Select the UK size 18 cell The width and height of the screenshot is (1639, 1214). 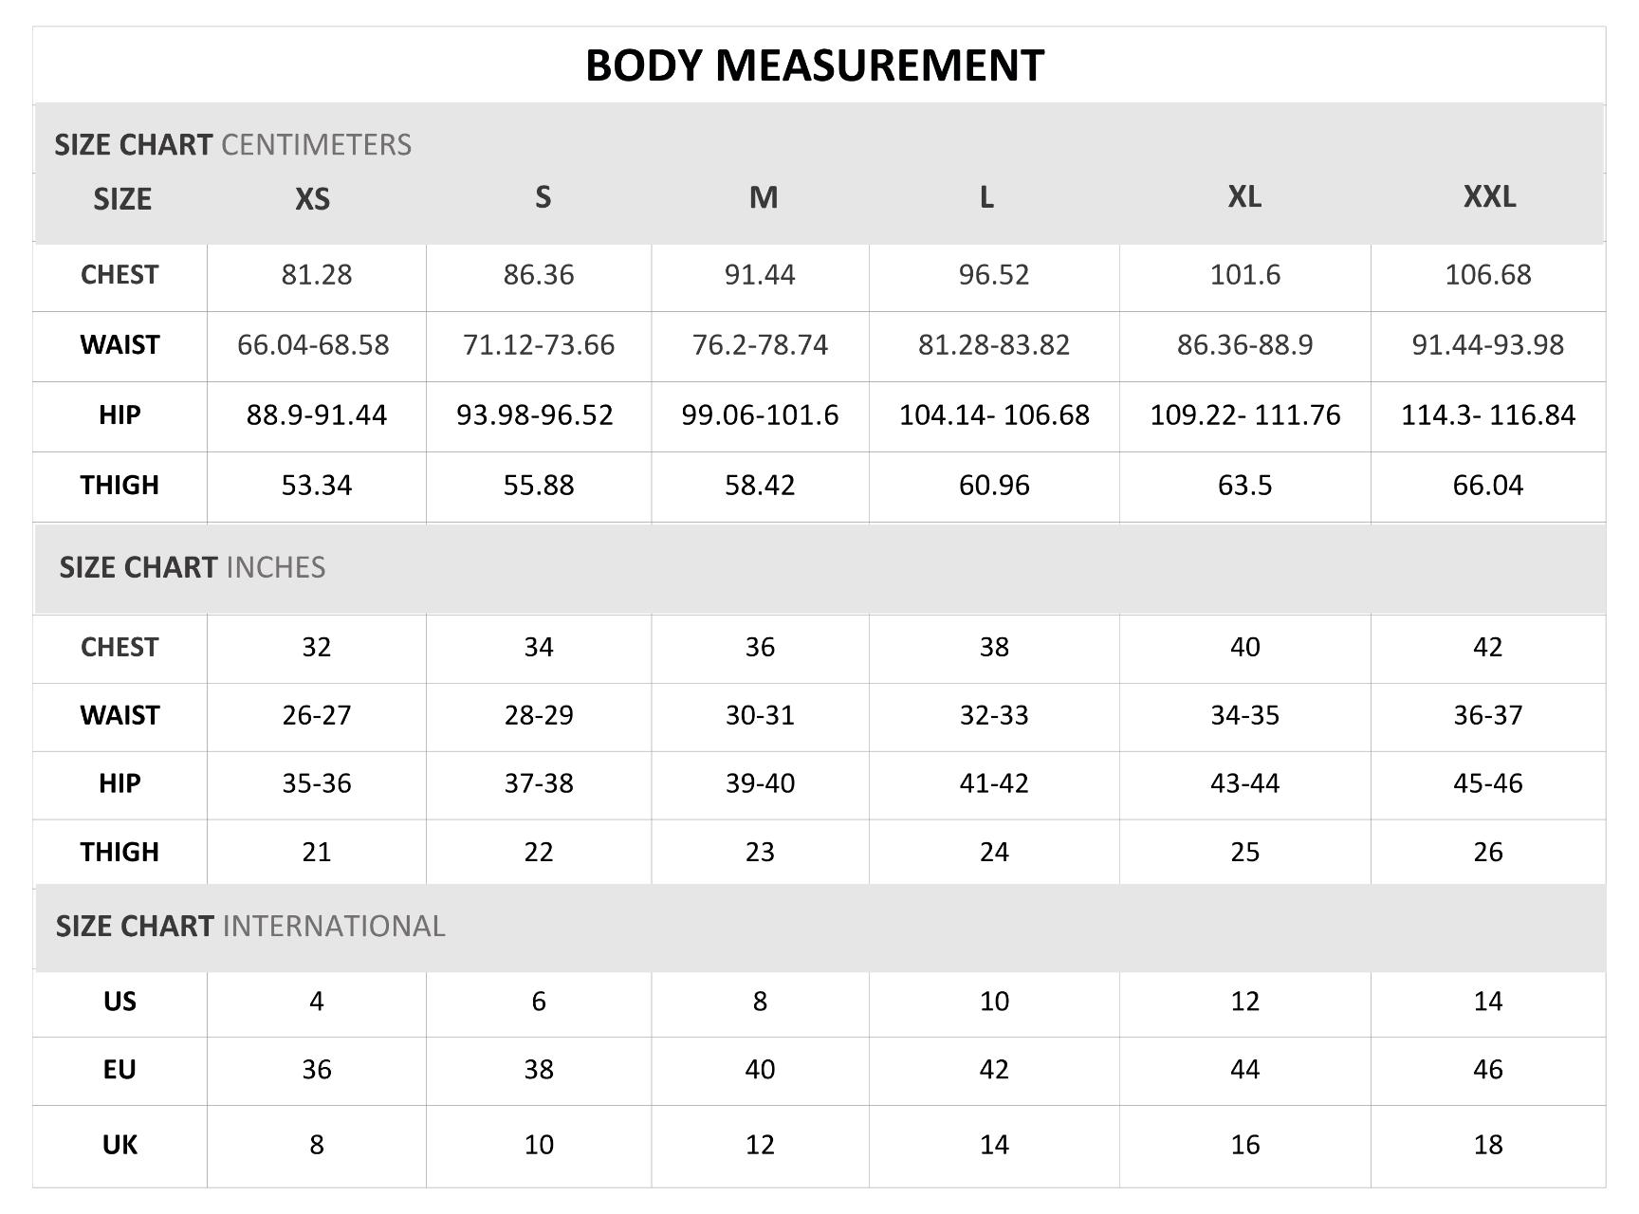[1487, 1145]
